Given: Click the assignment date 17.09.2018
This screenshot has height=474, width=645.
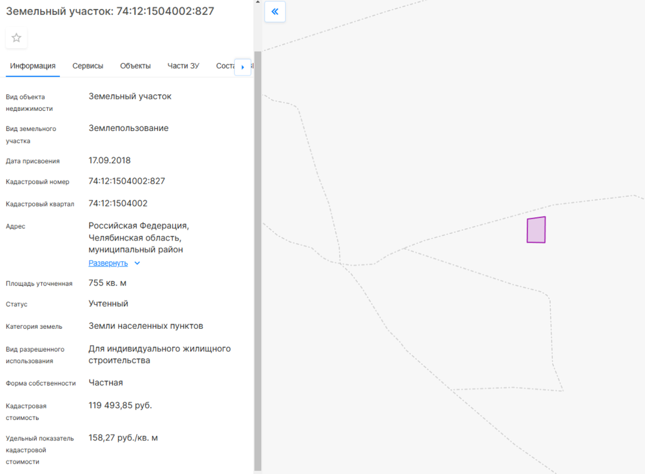Looking at the screenshot, I should 109,160.
